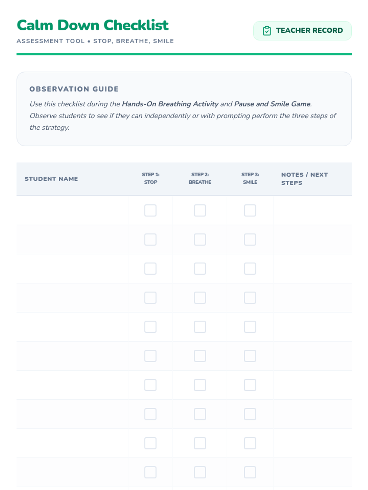This screenshot has width=368, height=490.
Task: Tick the Stop checkbox in second row
Action: pyautogui.click(x=150, y=239)
